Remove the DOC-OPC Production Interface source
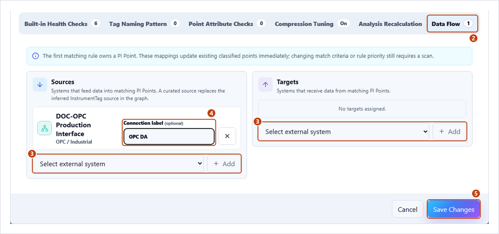The image size is (499, 234). point(227,136)
